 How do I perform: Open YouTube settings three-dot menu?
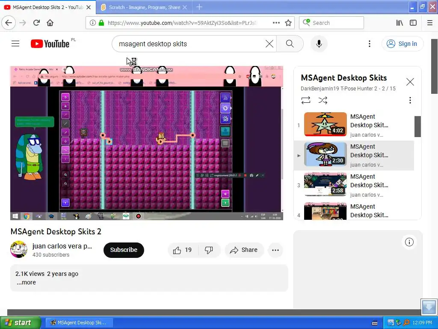click(369, 44)
